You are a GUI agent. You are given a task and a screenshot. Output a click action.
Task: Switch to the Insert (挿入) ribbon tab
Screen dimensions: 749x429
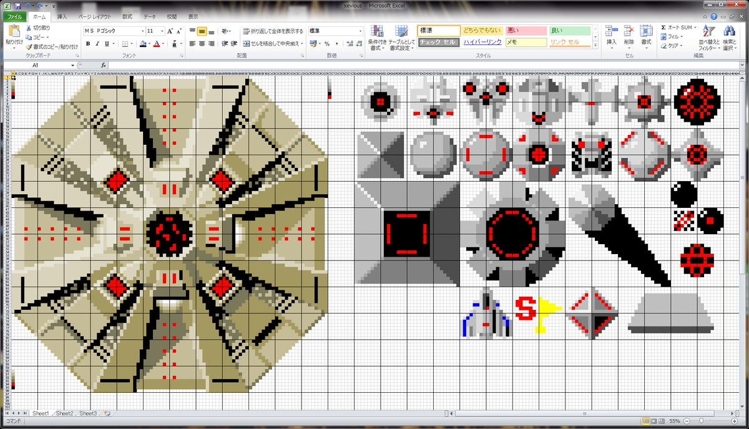pyautogui.click(x=62, y=17)
